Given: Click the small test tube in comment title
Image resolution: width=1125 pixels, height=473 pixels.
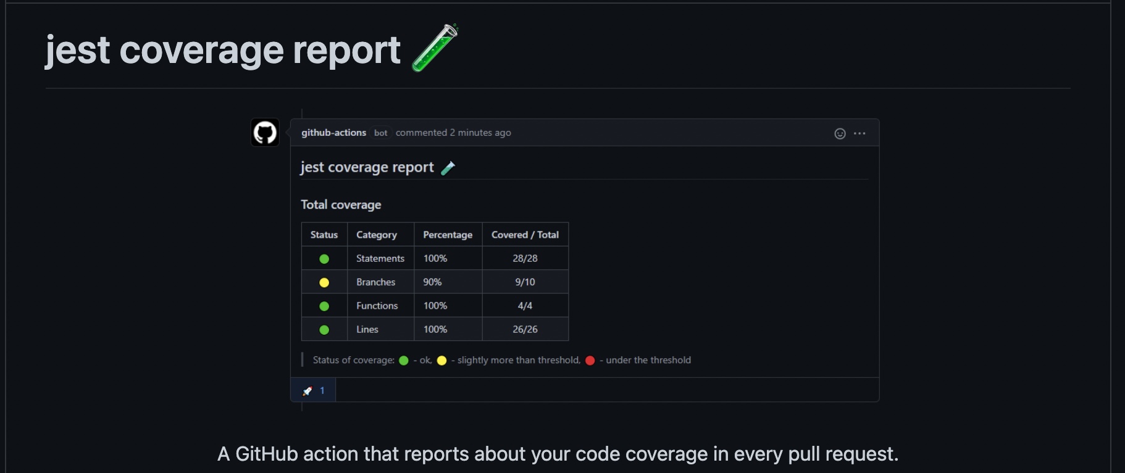Looking at the screenshot, I should click(448, 168).
